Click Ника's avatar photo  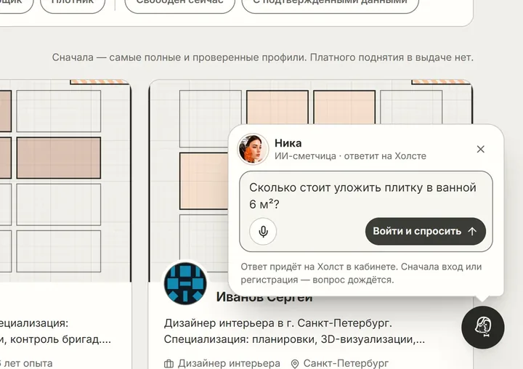(x=253, y=149)
